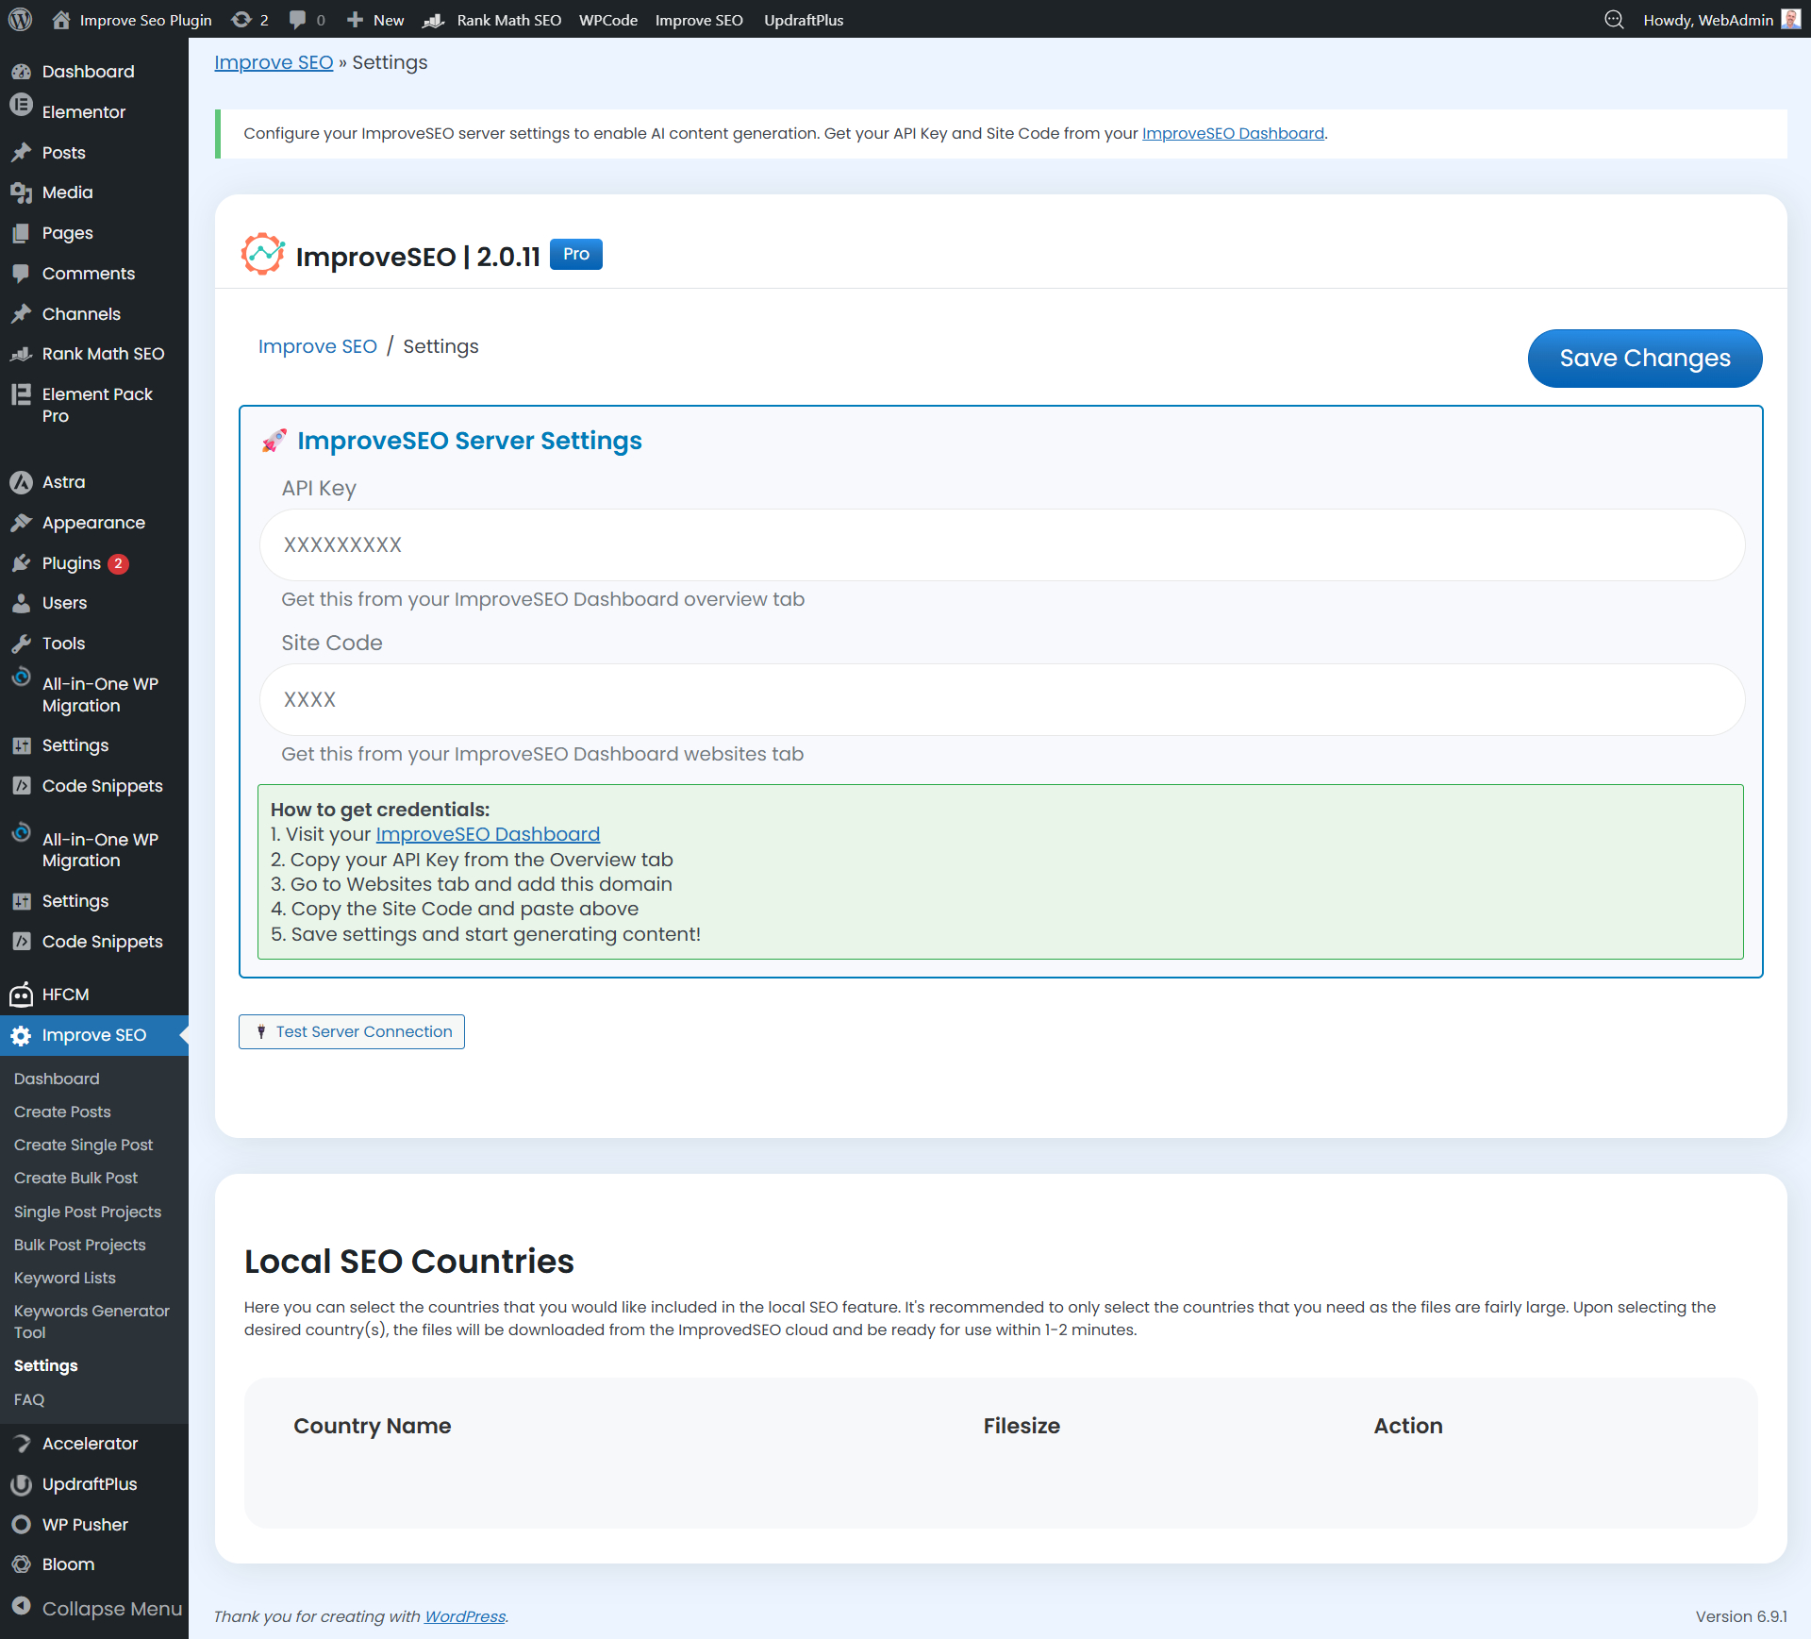Click the Save Changes button
The image size is (1811, 1639).
point(1645,359)
